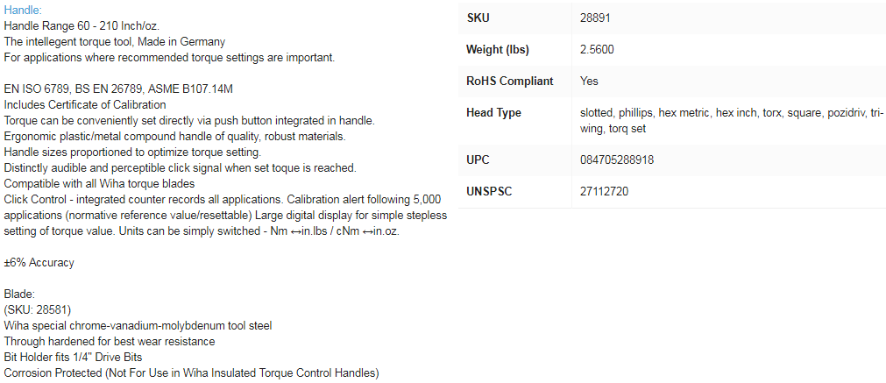The image size is (886, 383).
Task: Click the UPC number 084705288918
Action: [x=617, y=160]
